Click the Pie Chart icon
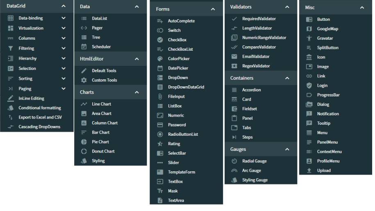The height and width of the screenshot is (211, 375). click(x=84, y=142)
